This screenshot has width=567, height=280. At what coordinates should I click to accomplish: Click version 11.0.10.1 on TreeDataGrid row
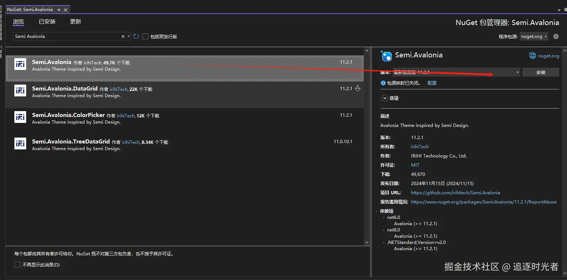pyautogui.click(x=343, y=142)
